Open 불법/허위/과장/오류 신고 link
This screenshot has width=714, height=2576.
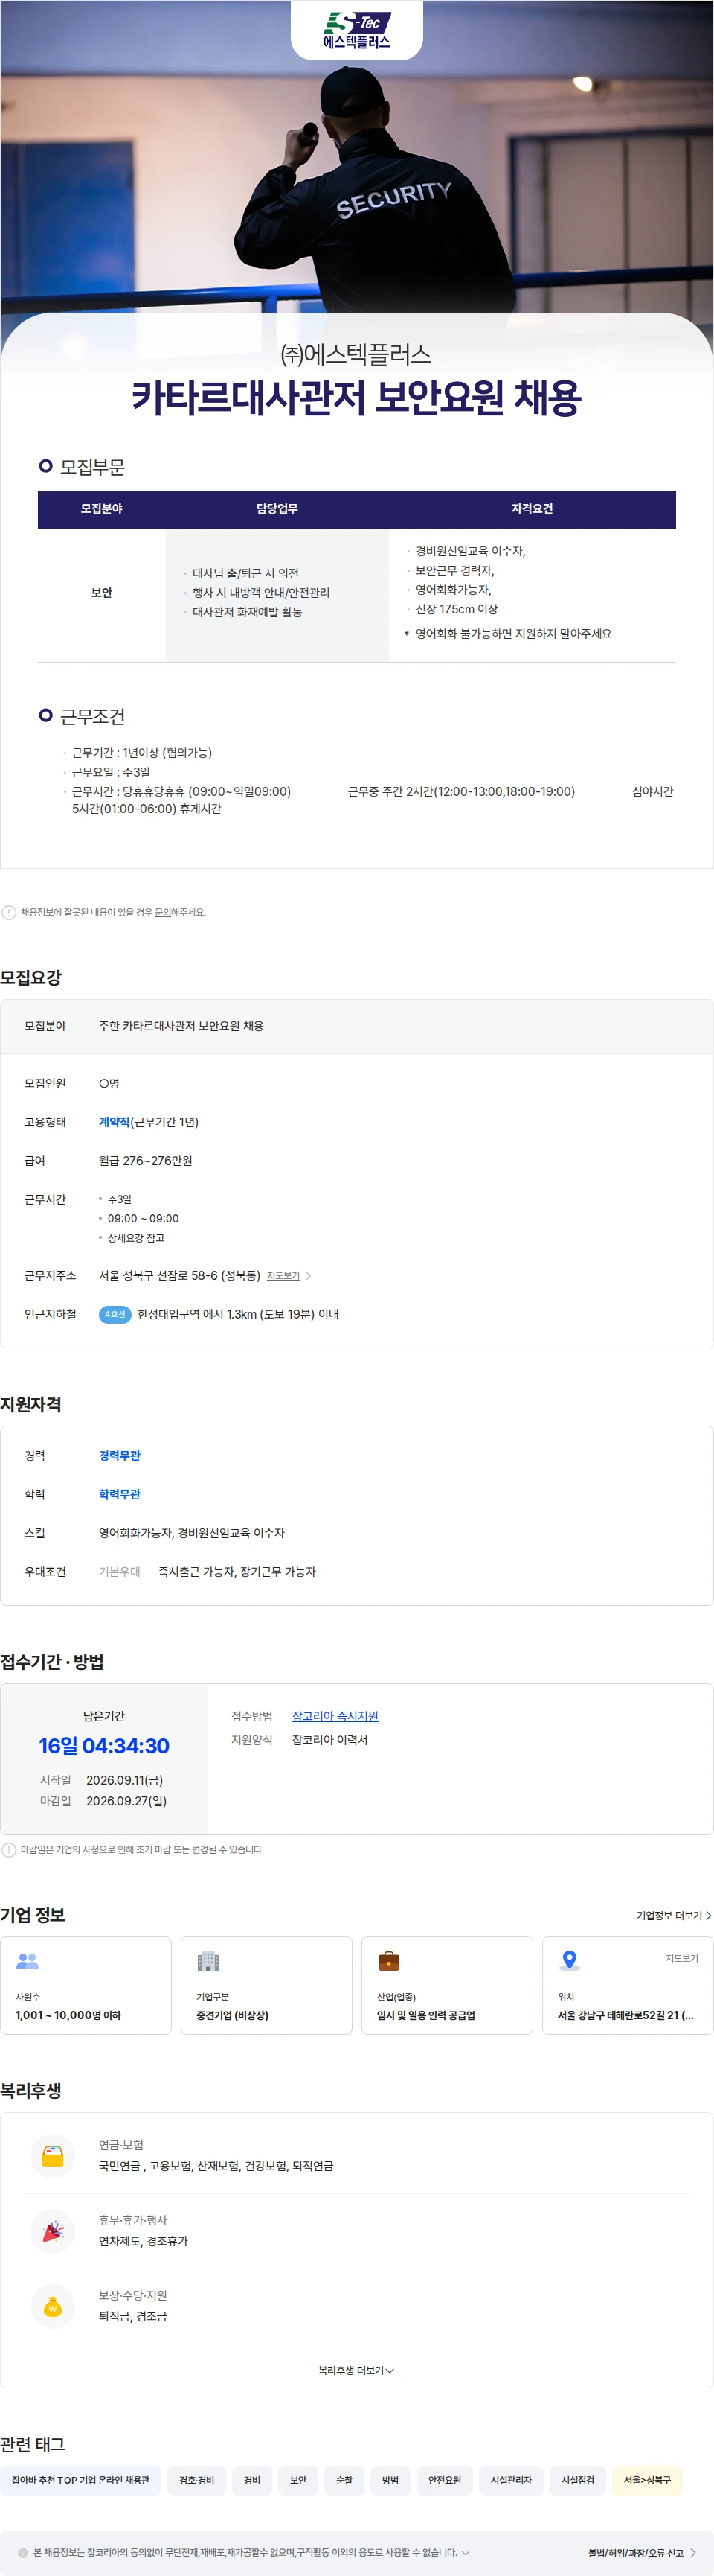click(642, 2553)
